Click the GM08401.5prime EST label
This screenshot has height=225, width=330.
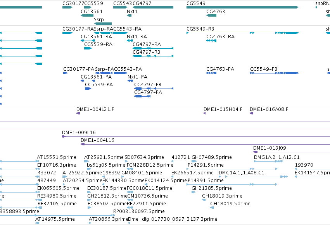point(142,173)
